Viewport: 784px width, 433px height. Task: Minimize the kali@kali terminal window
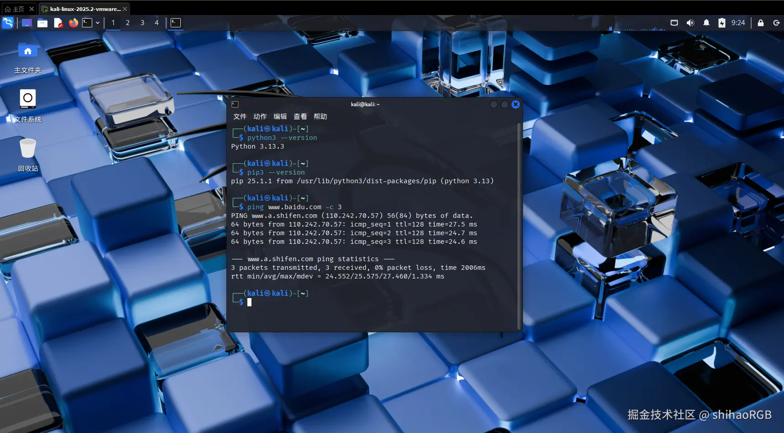pyautogui.click(x=493, y=104)
